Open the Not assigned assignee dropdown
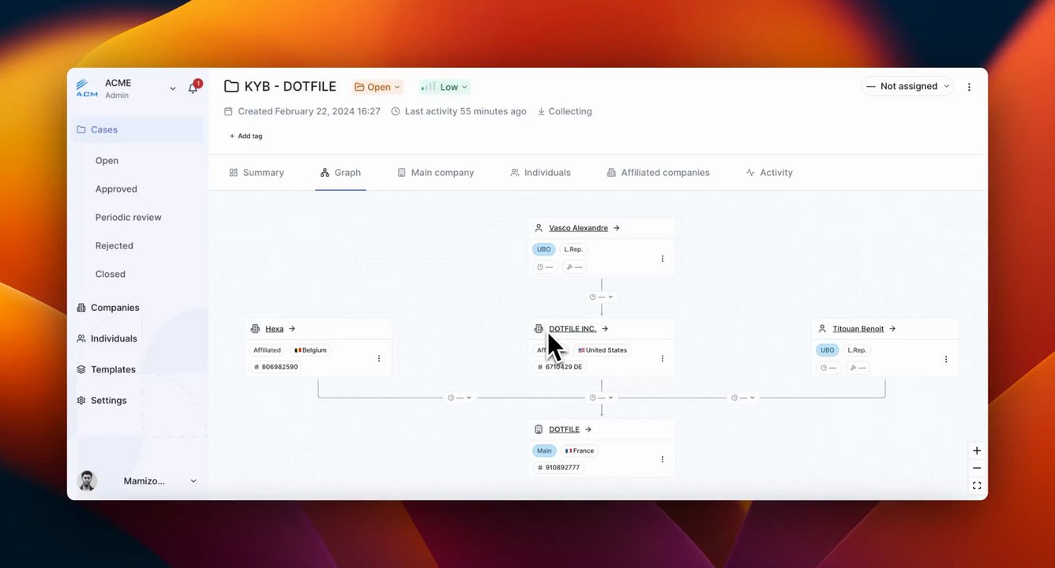 click(x=907, y=86)
